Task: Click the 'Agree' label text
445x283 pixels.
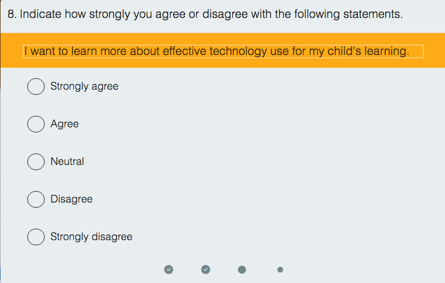Action: [x=64, y=124]
